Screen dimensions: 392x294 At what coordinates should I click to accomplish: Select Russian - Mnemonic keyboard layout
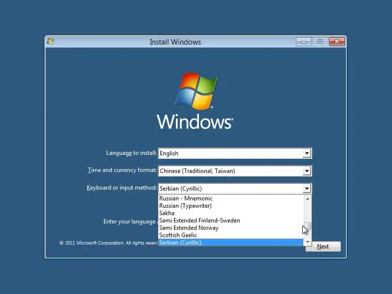coord(231,198)
